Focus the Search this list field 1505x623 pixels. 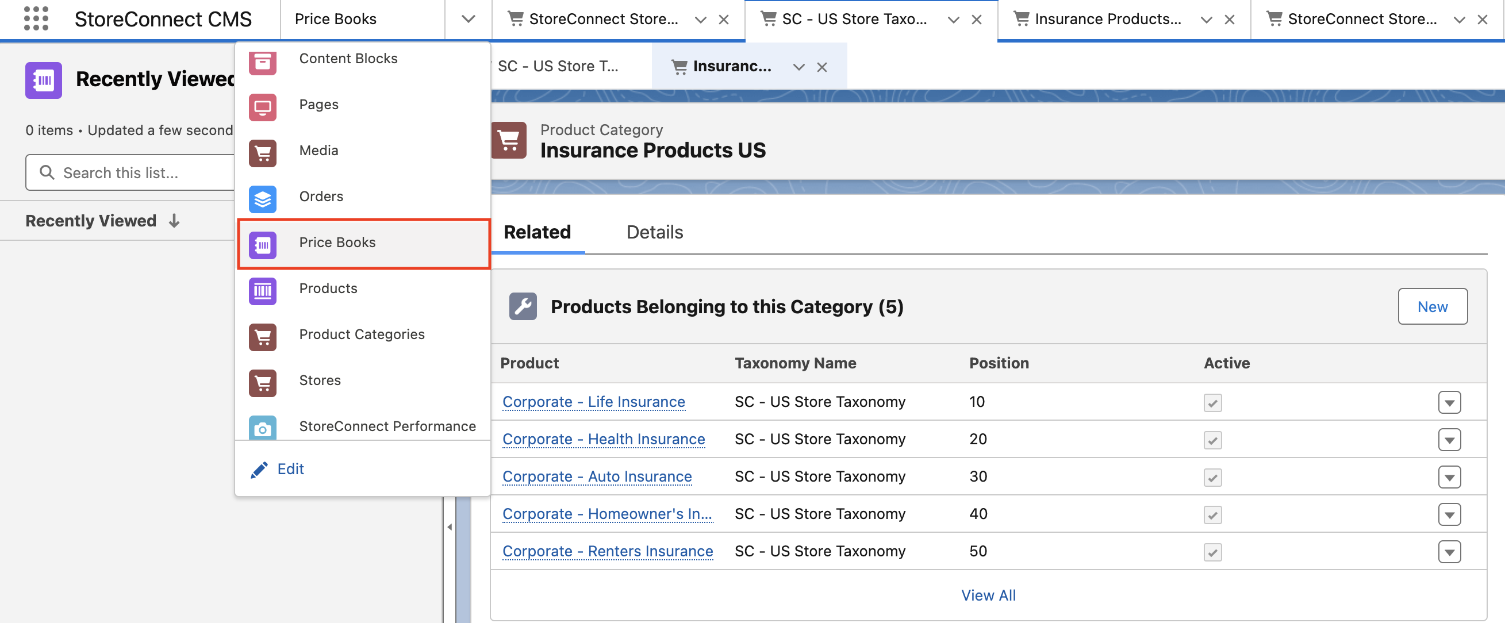(x=130, y=172)
